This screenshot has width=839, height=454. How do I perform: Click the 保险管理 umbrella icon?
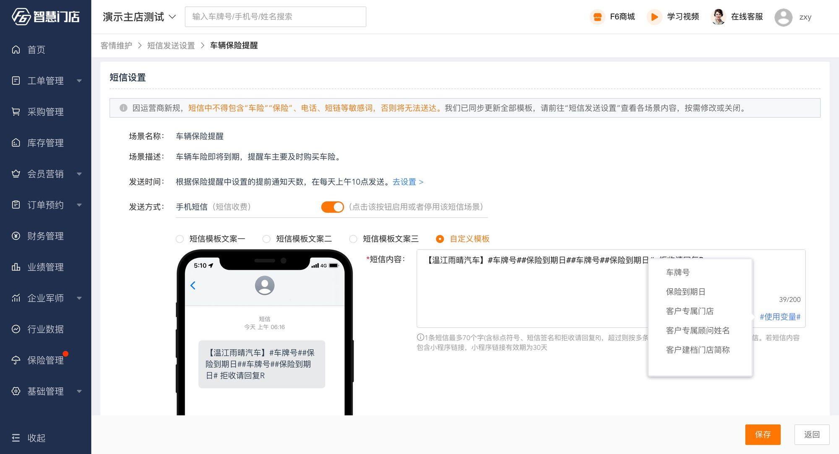coord(16,360)
